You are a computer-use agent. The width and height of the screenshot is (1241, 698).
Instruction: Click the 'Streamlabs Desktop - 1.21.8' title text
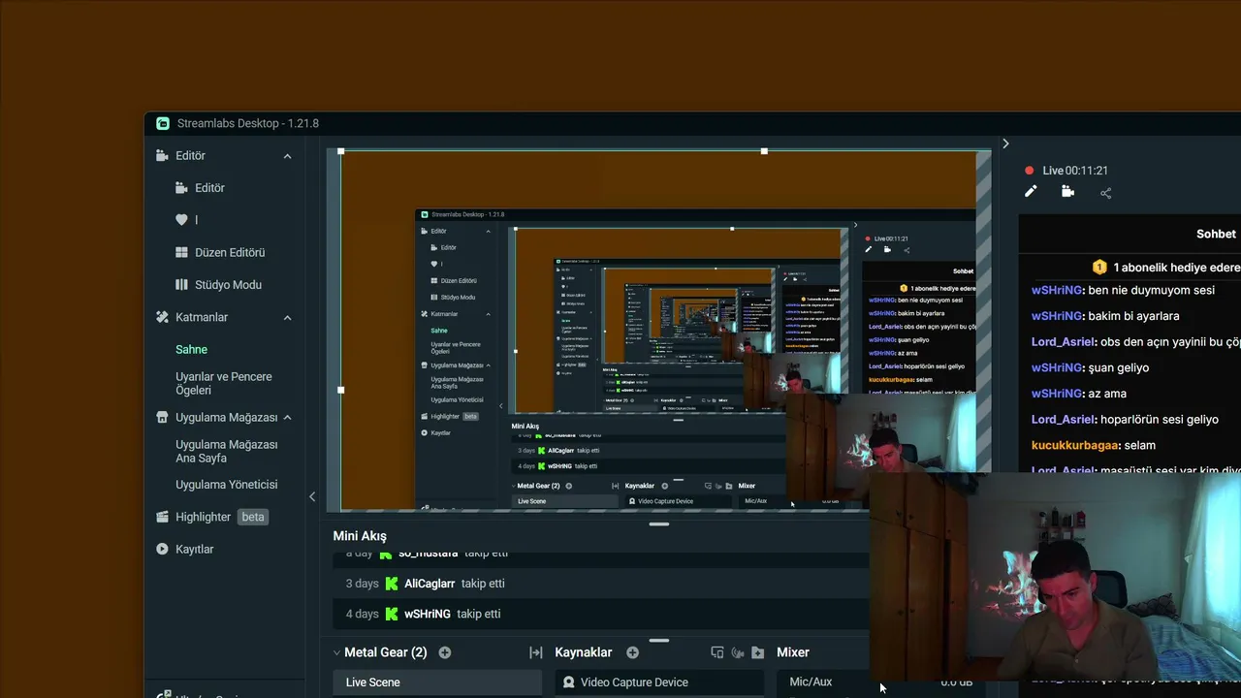pyautogui.click(x=248, y=123)
